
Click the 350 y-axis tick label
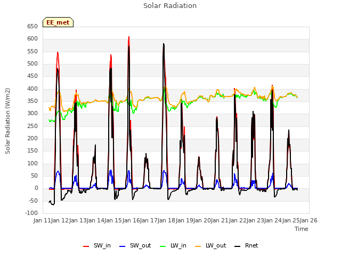click(33, 101)
